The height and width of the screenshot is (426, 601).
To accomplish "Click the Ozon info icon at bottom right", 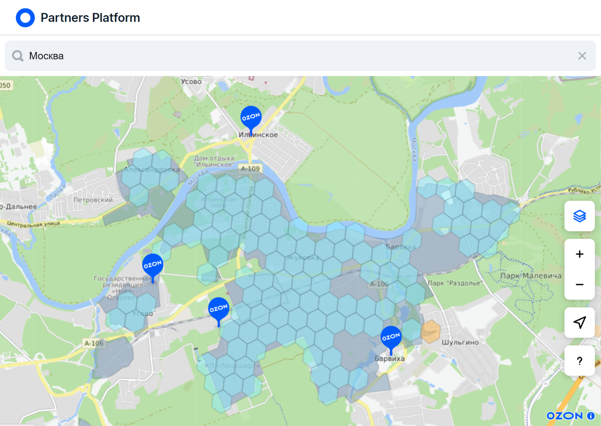I will point(591,416).
